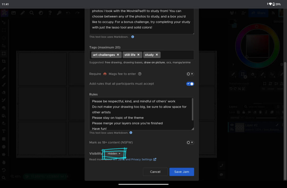Click the color saturation square
Screen dimensions: 287x188
[258, 46]
